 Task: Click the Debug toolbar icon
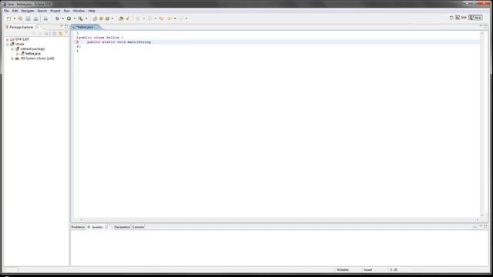coord(57,18)
